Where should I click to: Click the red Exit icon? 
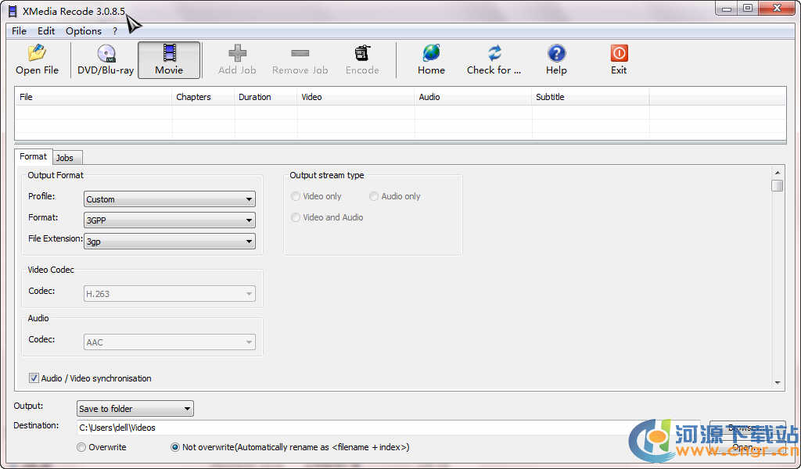coord(619,53)
